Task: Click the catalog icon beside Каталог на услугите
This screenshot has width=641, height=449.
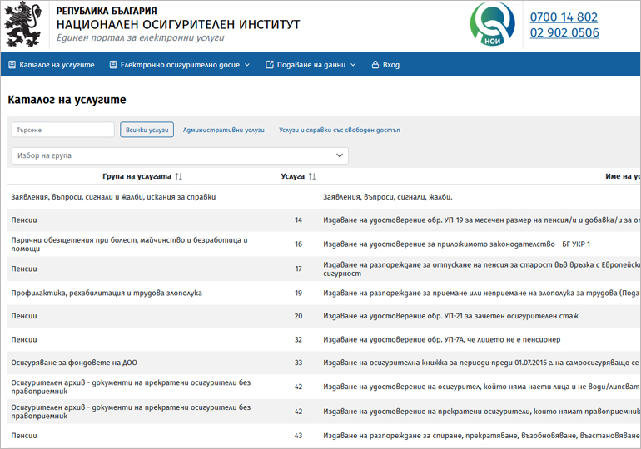Action: 12,65
